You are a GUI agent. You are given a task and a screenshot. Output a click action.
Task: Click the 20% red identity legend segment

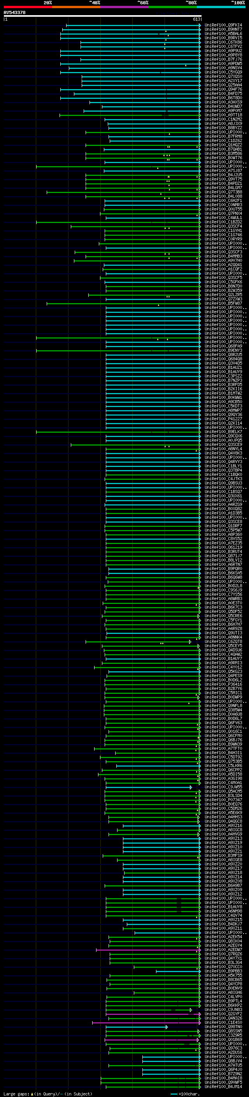click(x=28, y=7)
